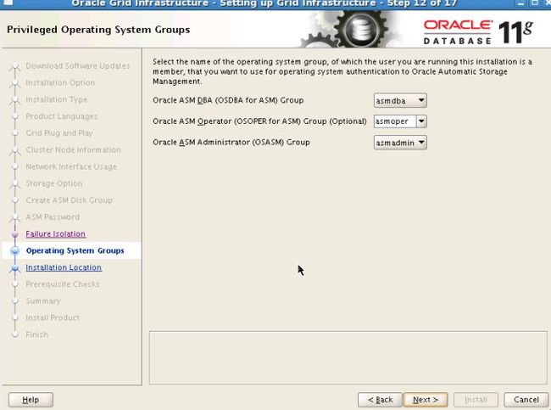Click the arrow button of the asmdba combo
This screenshot has height=410, width=551.
click(421, 101)
